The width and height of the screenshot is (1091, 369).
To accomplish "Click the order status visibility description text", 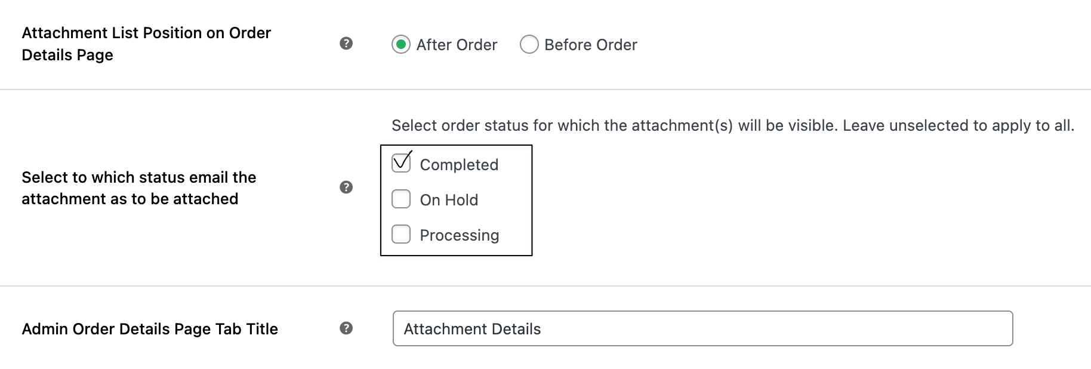I will pyautogui.click(x=732, y=125).
